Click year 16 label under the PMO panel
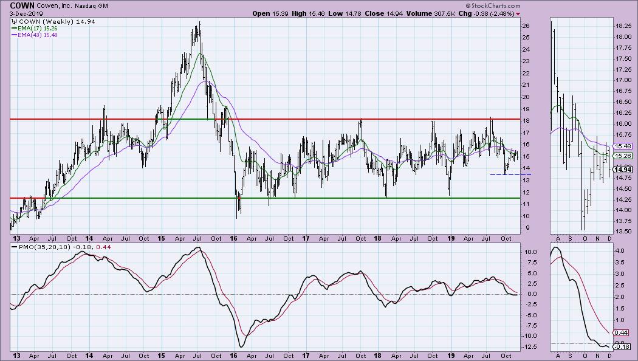638x361 pixels. coord(233,356)
